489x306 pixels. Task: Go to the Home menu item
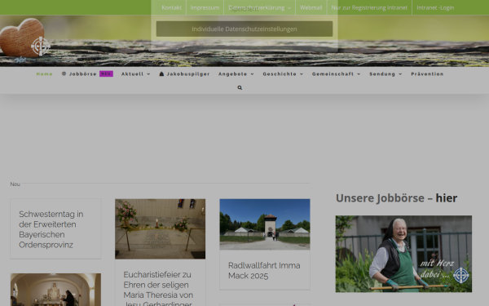click(45, 74)
